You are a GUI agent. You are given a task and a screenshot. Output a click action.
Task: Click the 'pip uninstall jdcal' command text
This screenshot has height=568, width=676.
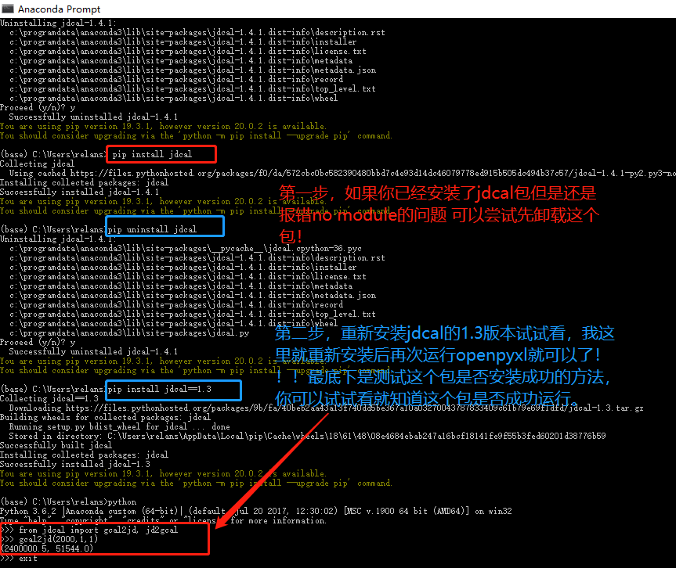pyautogui.click(x=152, y=229)
